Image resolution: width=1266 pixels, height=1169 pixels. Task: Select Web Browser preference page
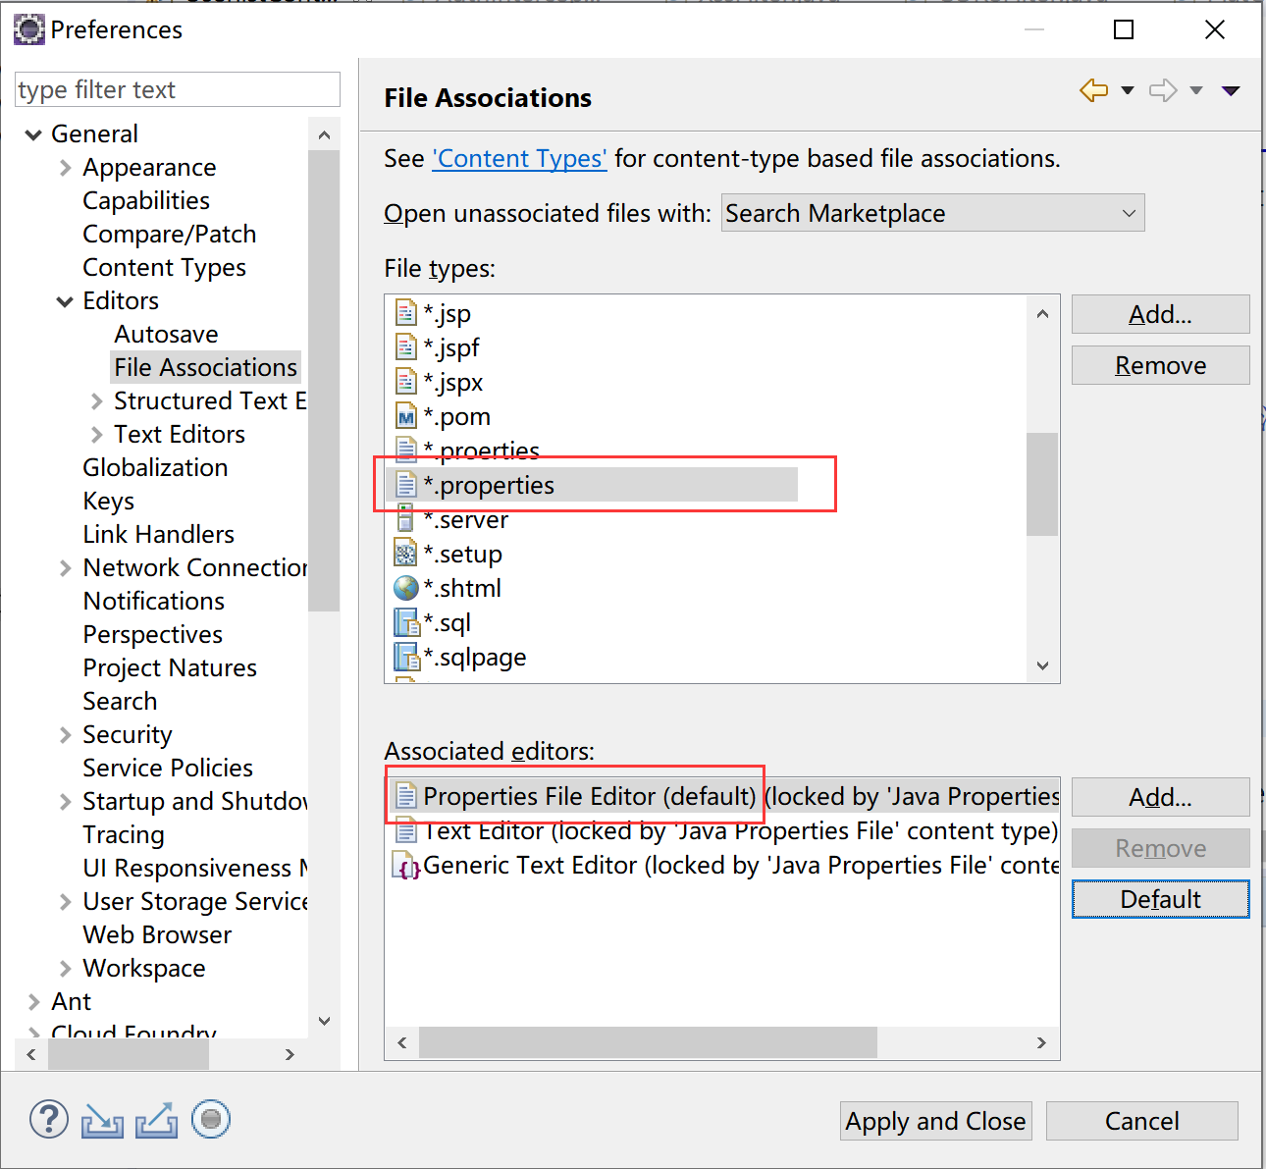tap(157, 935)
